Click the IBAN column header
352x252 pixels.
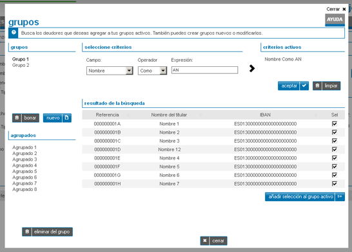point(265,115)
